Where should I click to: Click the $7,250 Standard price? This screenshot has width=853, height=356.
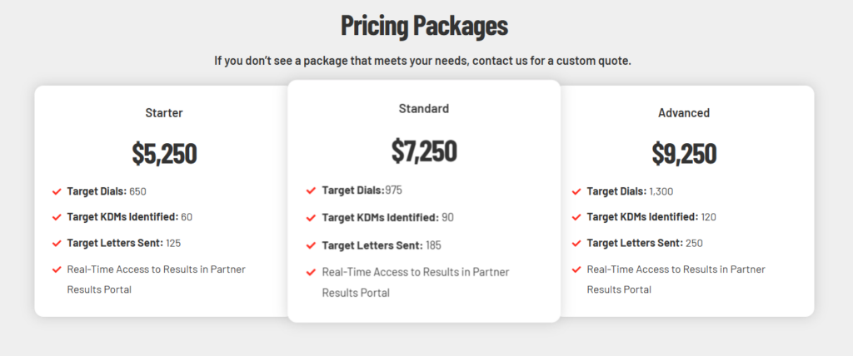coord(424,150)
